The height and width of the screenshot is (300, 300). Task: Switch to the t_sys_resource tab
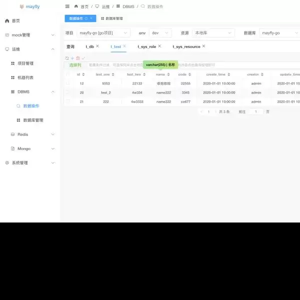pyautogui.click(x=186, y=46)
